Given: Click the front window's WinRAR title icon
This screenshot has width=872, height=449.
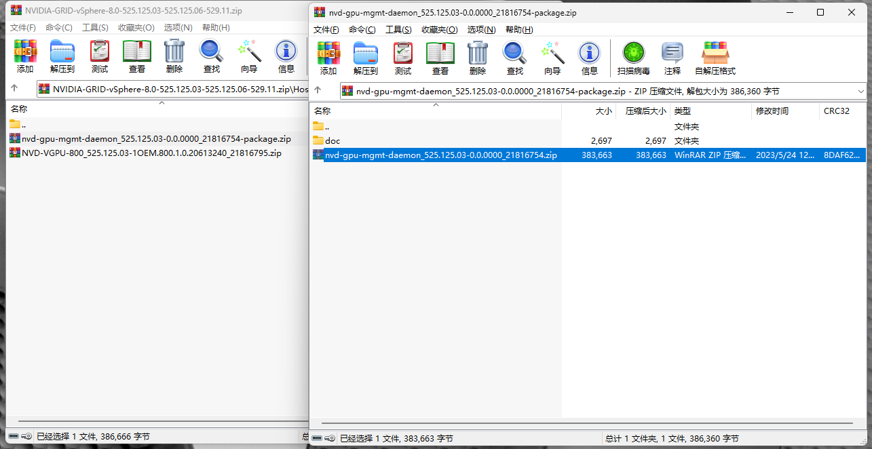Looking at the screenshot, I should point(320,12).
